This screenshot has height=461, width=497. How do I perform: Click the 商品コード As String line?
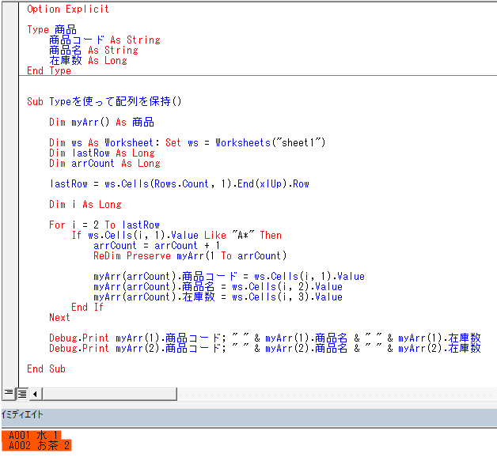click(x=105, y=40)
